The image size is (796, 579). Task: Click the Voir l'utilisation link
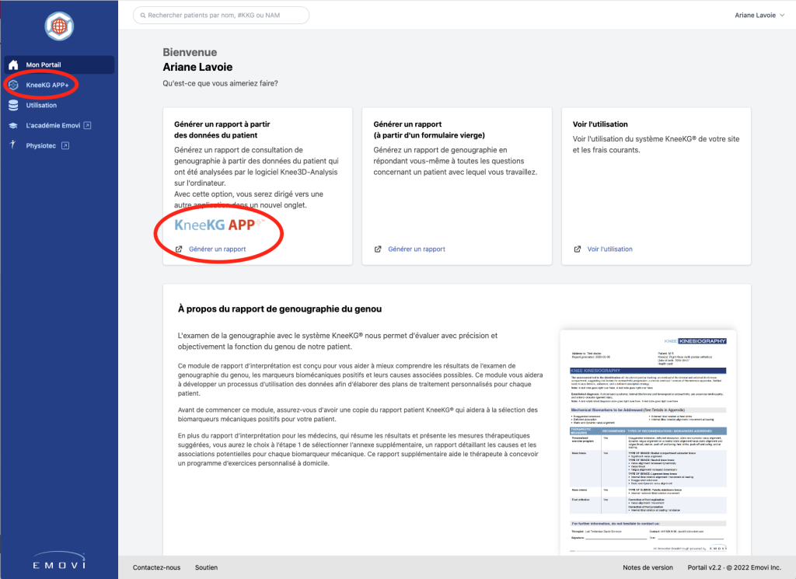click(x=609, y=249)
